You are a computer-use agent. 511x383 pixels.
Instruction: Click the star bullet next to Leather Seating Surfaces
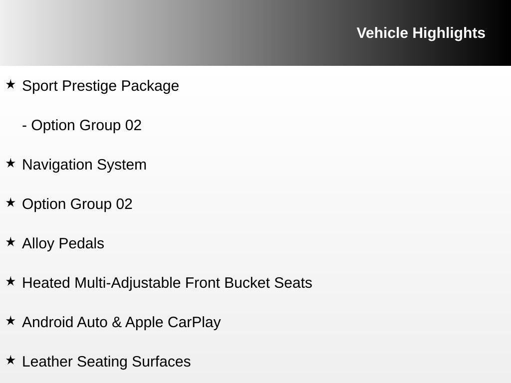pyautogui.click(x=10, y=360)
